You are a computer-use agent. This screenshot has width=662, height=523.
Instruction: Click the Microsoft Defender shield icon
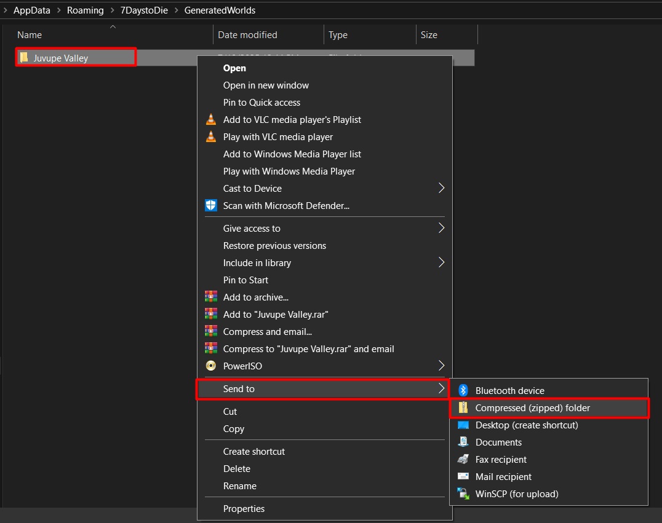[211, 206]
